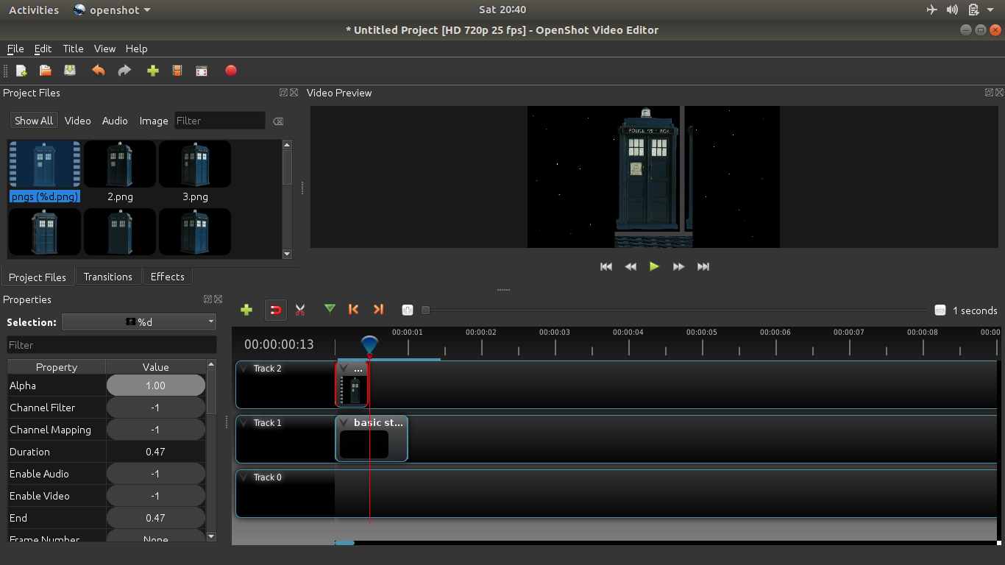1005x565 pixels.
Task: Close the Video Preview panel
Action: tap(999, 93)
